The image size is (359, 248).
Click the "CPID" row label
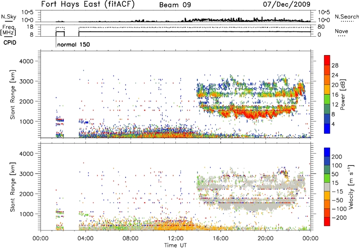point(10,43)
